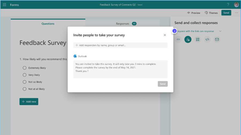This screenshot has width=241, height=135.
Task: Expand the link permission dropdown chevron
Action: point(220,31)
